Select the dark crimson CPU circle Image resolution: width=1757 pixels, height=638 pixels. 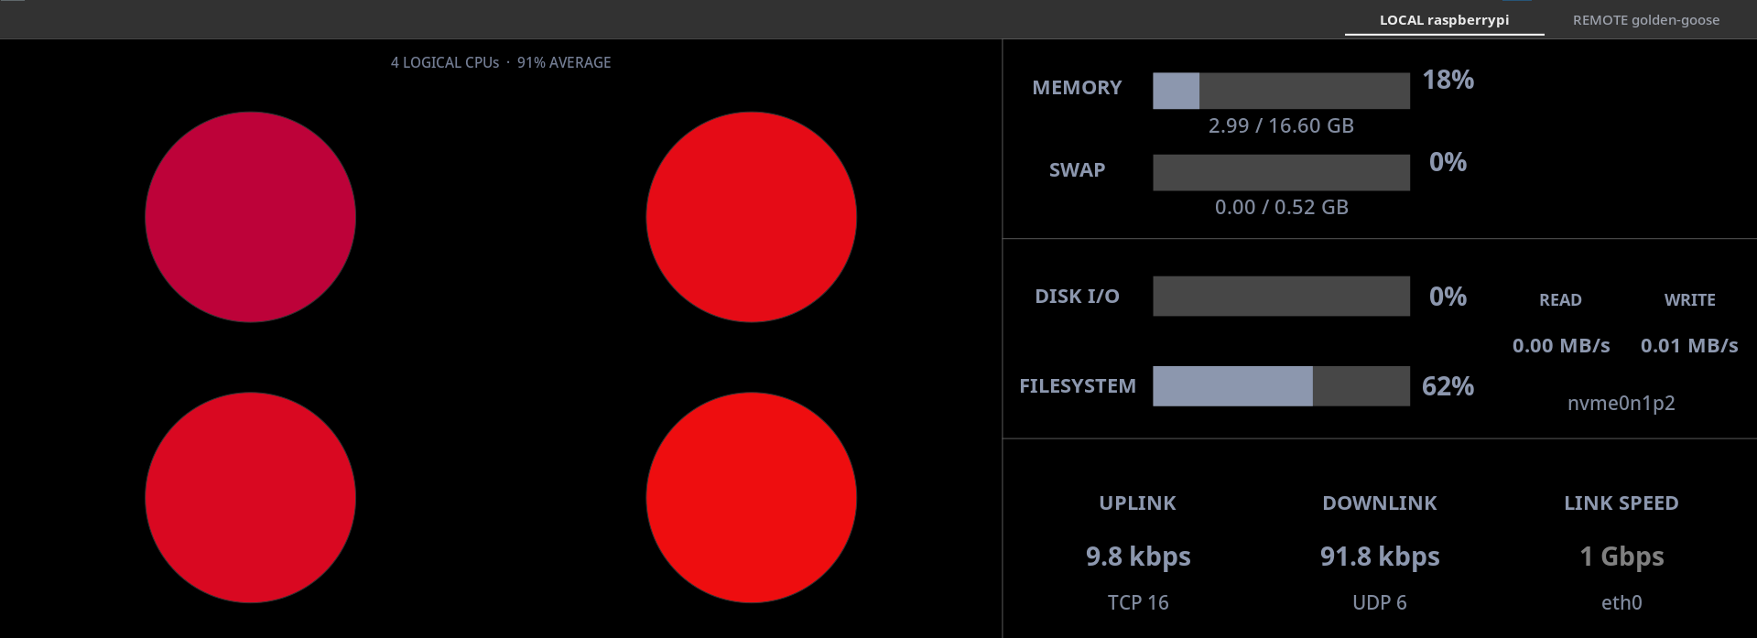point(250,217)
